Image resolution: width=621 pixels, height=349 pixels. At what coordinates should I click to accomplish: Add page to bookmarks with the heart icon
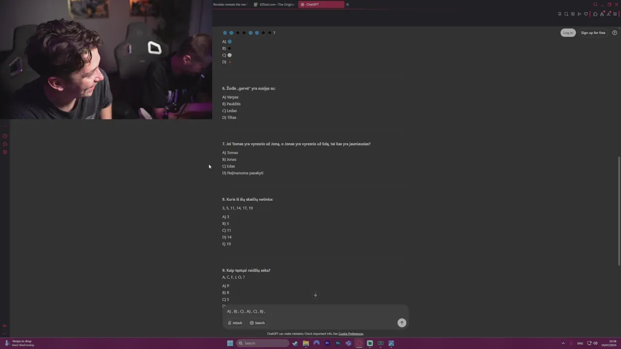click(x=586, y=14)
